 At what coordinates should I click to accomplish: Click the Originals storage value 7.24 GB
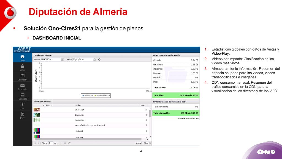(x=195, y=60)
